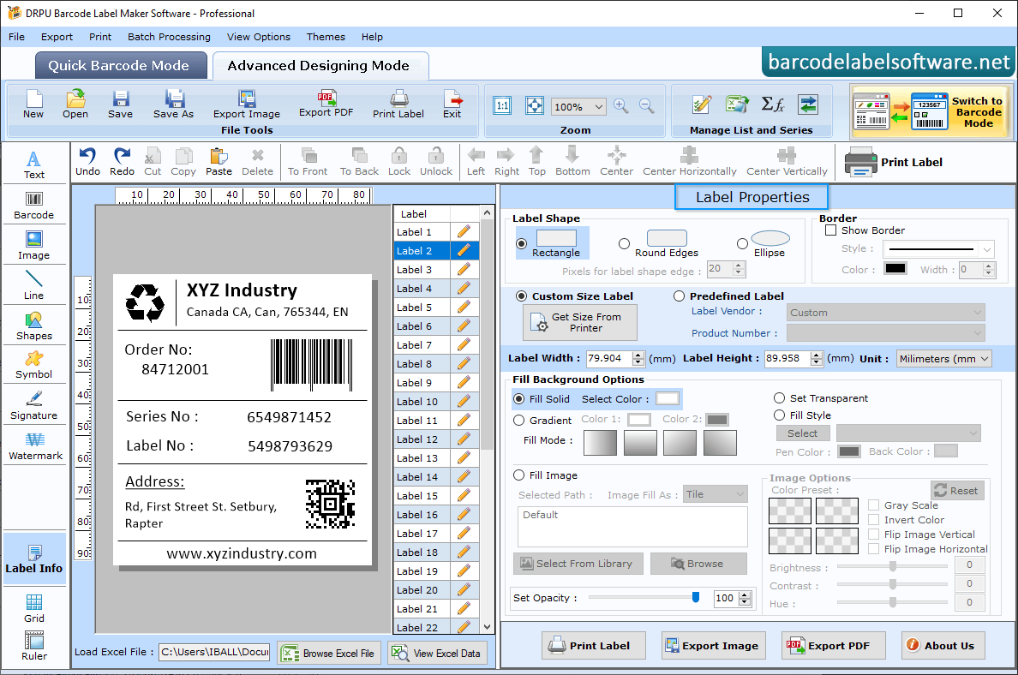Click the Exit icon
Screen dimensions: 1018x675
pyautogui.click(x=452, y=104)
